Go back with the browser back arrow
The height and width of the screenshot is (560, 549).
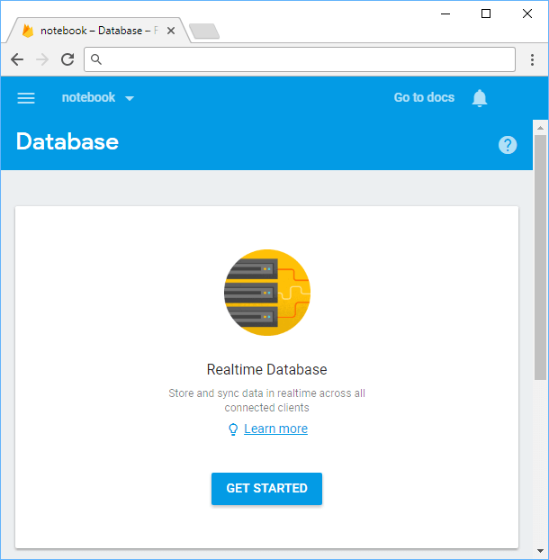pos(17,59)
